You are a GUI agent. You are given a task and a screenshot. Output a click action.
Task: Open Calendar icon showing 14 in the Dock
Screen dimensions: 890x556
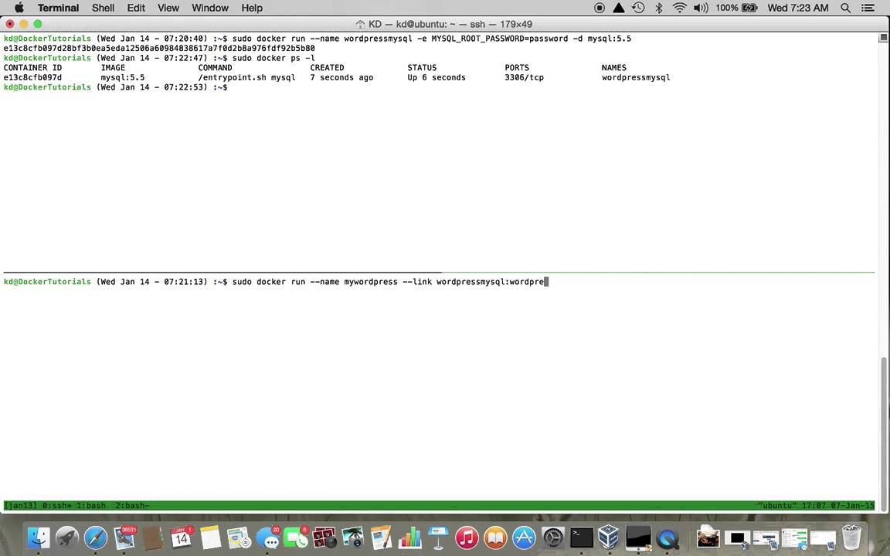181,537
